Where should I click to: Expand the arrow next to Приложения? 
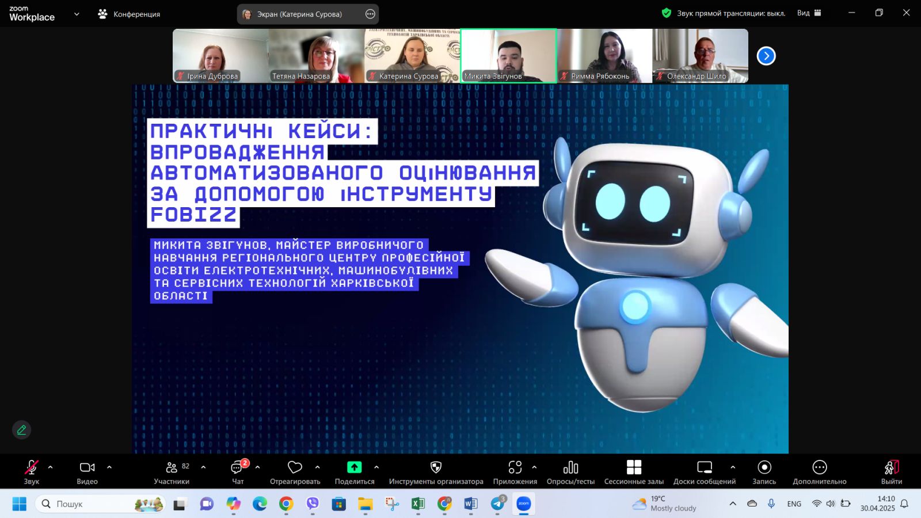tap(534, 467)
